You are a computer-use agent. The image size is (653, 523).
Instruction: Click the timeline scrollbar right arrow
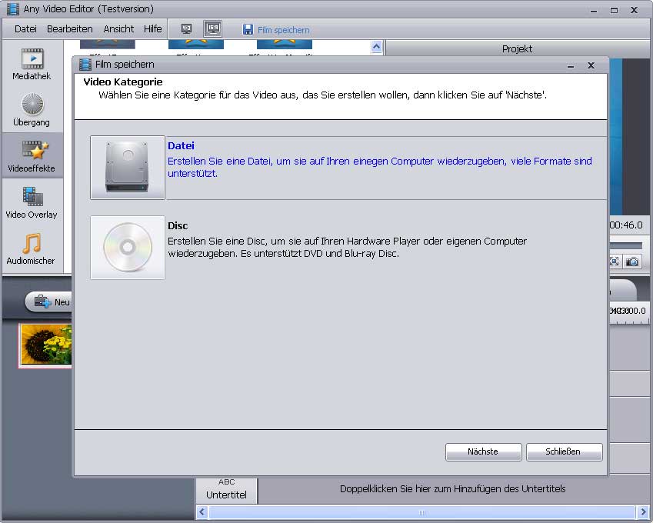[643, 511]
